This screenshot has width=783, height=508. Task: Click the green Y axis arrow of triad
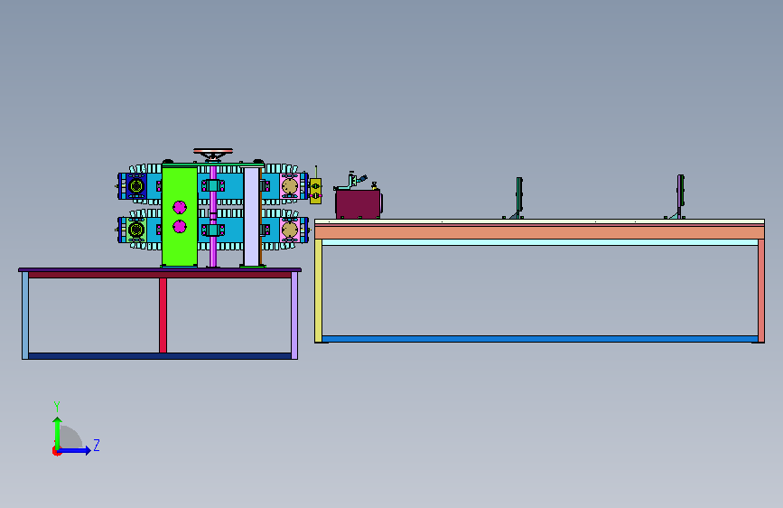(x=58, y=433)
